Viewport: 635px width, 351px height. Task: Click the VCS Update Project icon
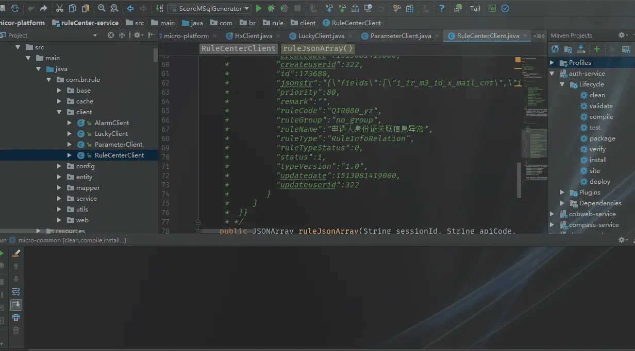[329, 8]
